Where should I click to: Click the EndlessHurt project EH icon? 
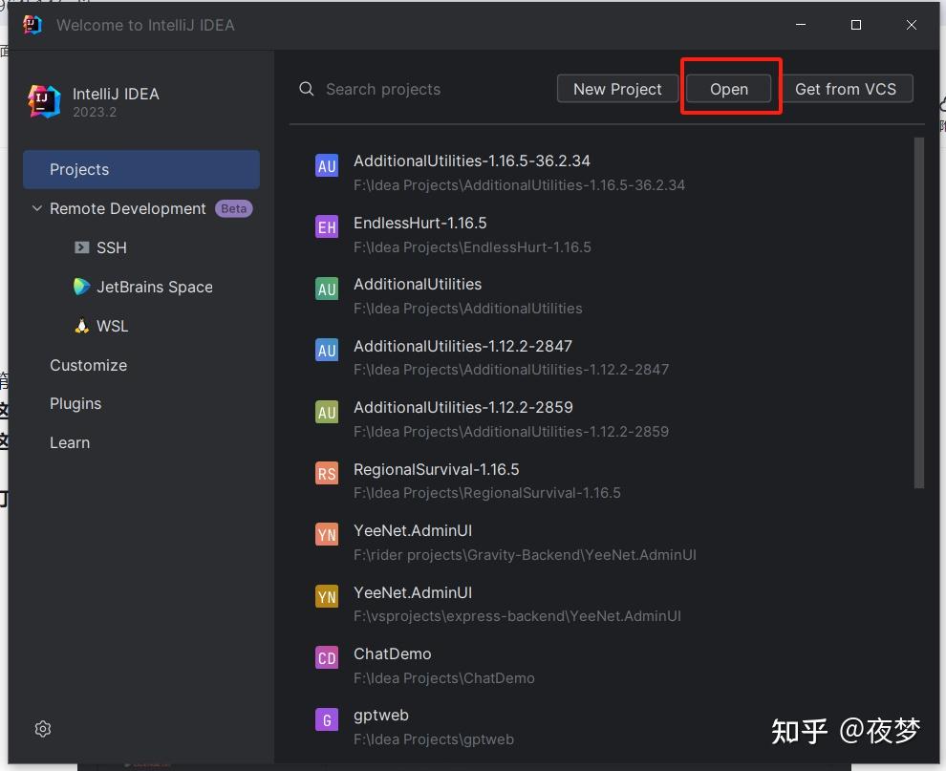tap(327, 226)
